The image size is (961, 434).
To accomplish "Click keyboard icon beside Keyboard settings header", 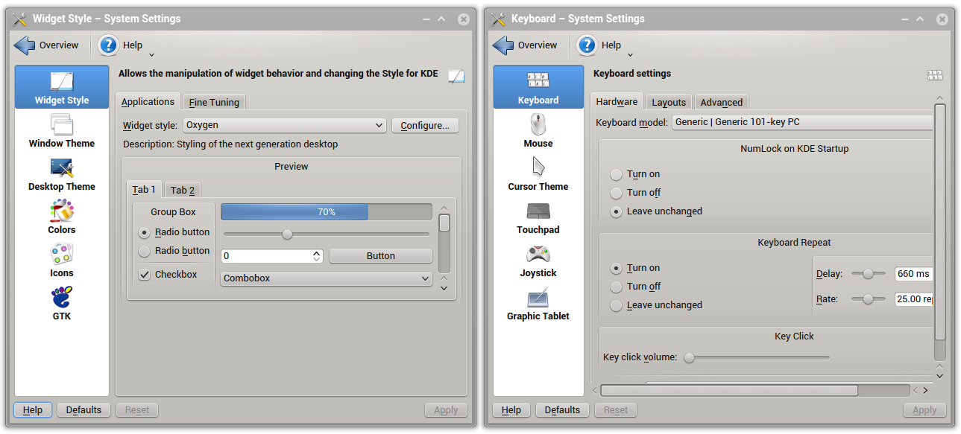I will pos(935,75).
